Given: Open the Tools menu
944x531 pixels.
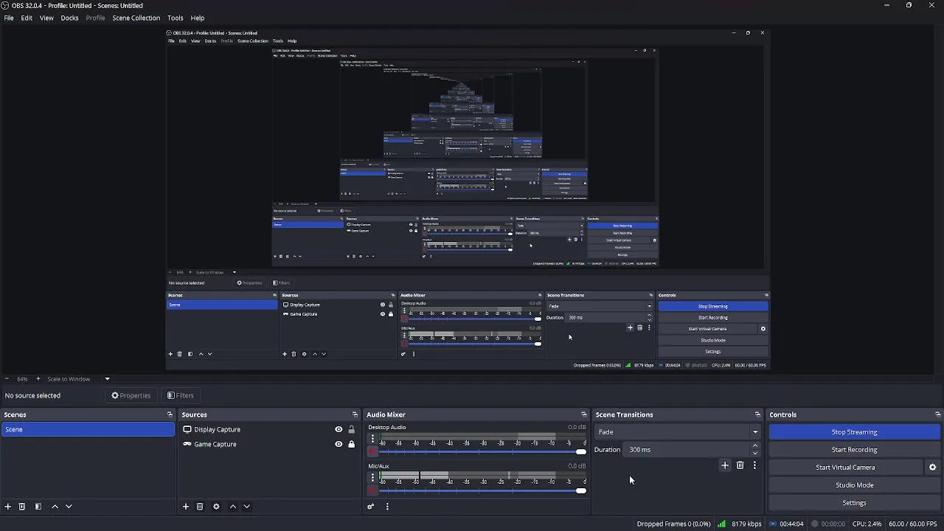Looking at the screenshot, I should [175, 18].
